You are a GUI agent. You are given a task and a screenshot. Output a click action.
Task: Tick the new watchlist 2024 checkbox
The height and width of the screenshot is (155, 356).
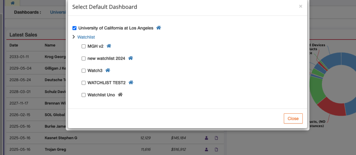[83, 59]
